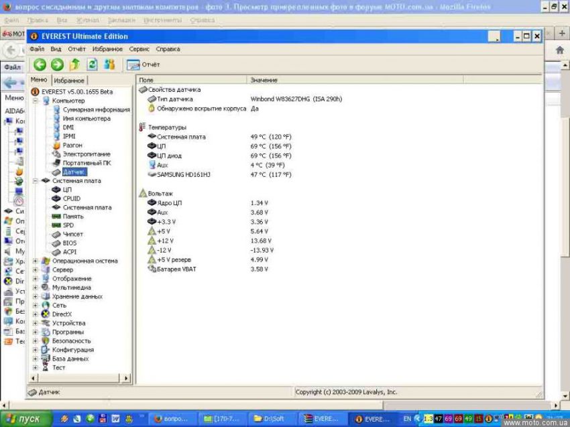The height and width of the screenshot is (427, 570).
Task: Expand the Хранение данных branch
Action: [36, 296]
